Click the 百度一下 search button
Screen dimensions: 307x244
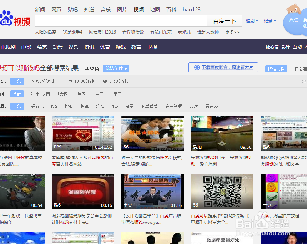tap(225, 21)
